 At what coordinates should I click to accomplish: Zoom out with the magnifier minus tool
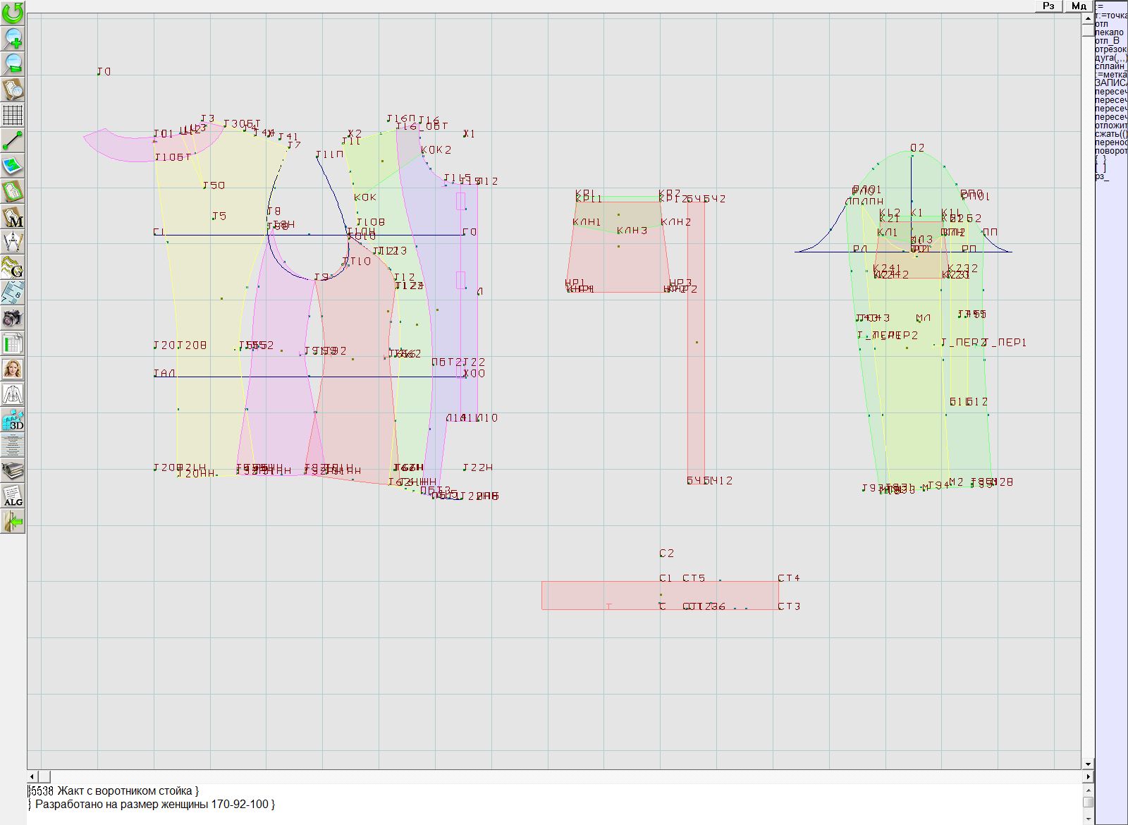[x=13, y=63]
